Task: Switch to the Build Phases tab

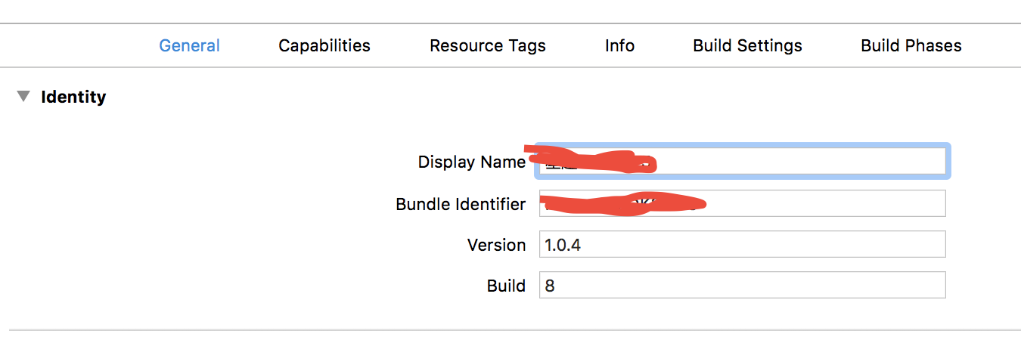Action: coord(911,45)
